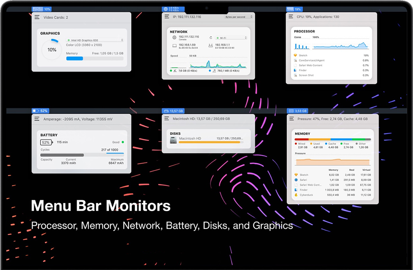Click the refresh icon beside the Wi-Fi dropdown
Screen dimensions: 413x270
pyautogui.click(x=211, y=38)
